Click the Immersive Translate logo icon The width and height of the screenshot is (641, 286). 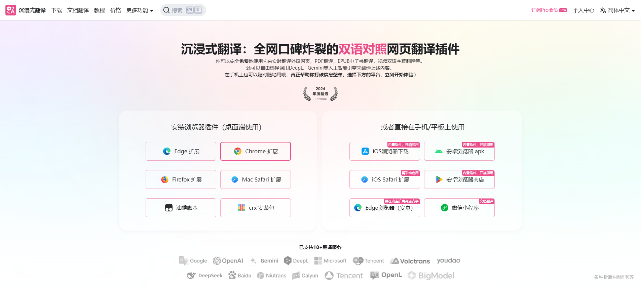click(10, 10)
